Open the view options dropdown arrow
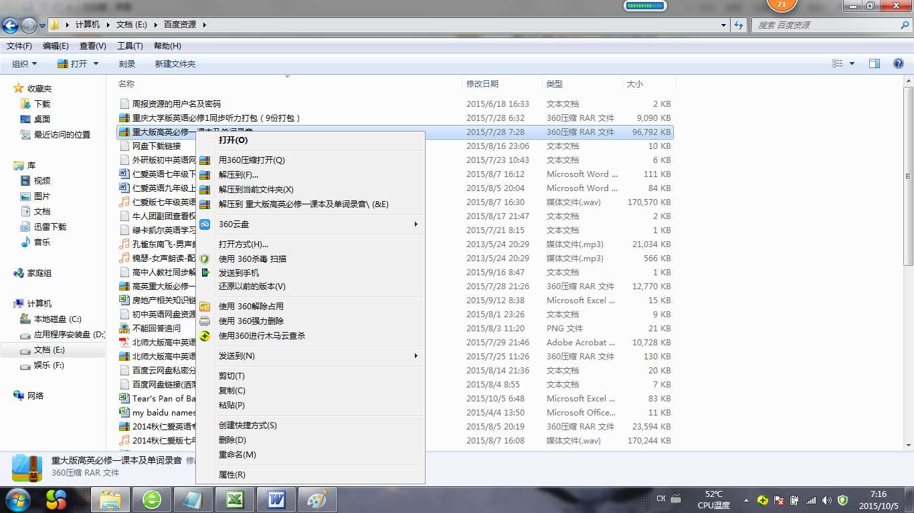The height and width of the screenshot is (513, 914). coord(852,63)
